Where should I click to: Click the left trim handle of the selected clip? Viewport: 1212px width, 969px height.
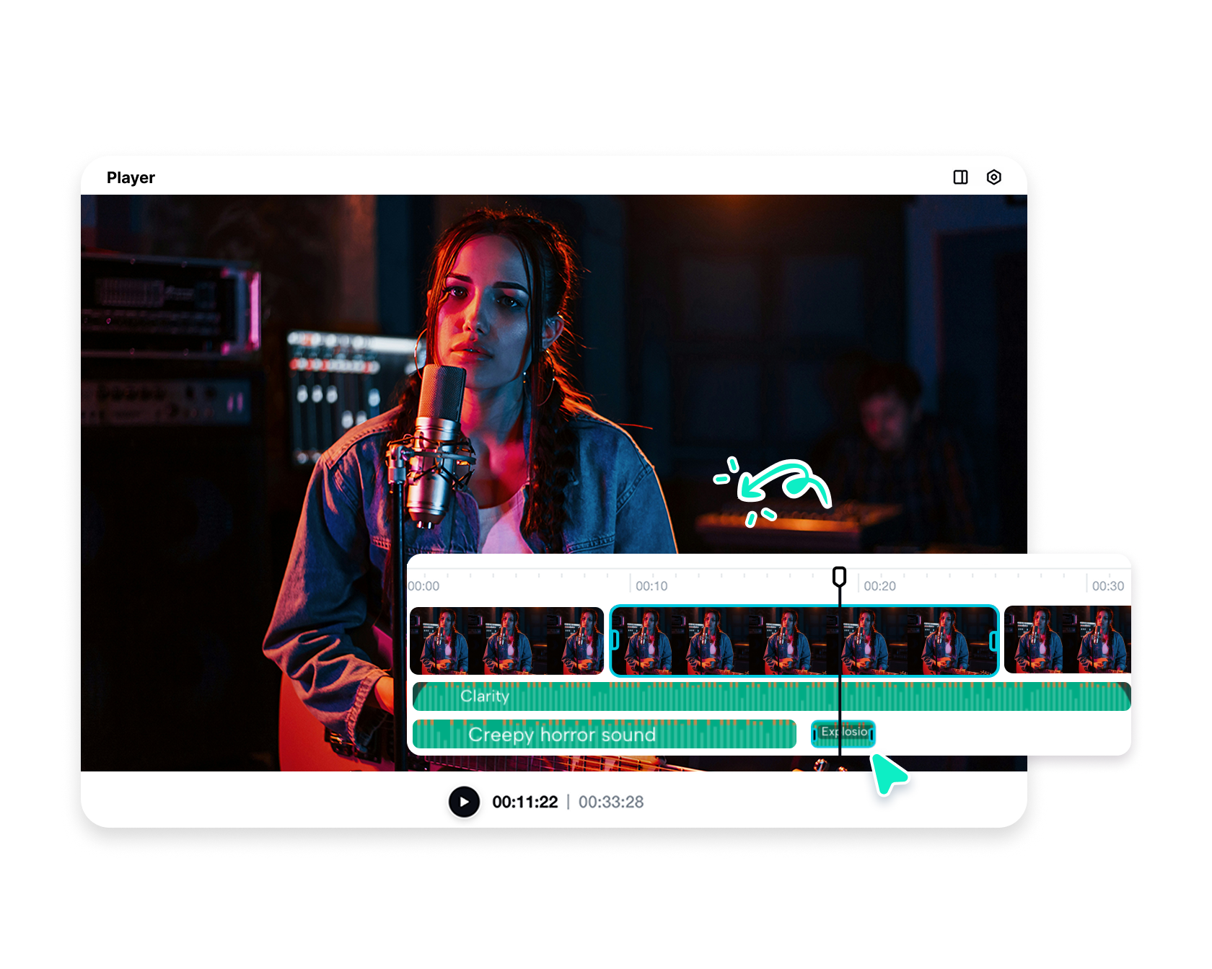[x=614, y=640]
